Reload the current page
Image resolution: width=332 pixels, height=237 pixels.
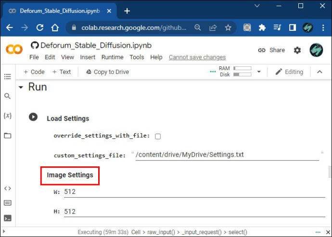tap(40, 27)
